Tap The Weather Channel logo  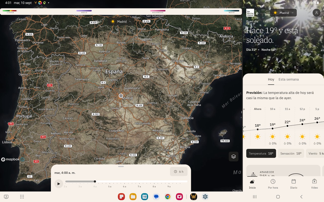pos(250,13)
